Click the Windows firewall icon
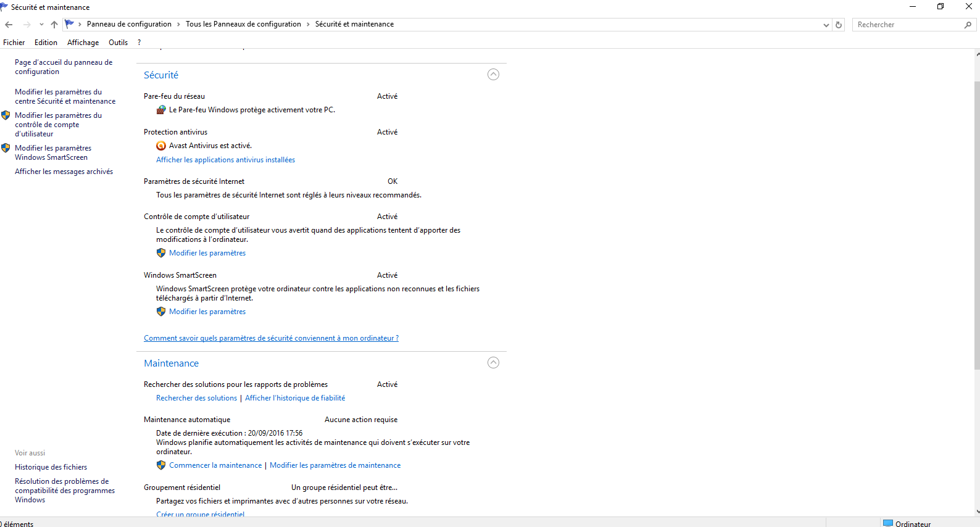This screenshot has width=980, height=527. (161, 110)
